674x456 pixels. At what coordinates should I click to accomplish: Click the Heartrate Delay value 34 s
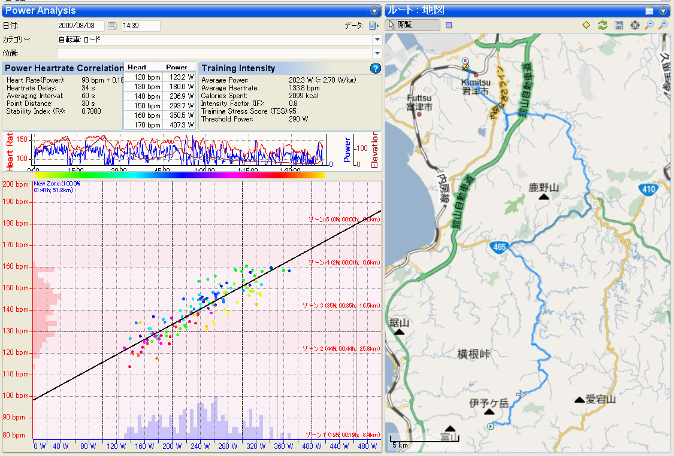point(88,88)
